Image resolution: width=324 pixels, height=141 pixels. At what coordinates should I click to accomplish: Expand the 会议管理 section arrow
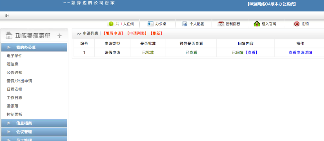pyautogui.click(x=9, y=132)
